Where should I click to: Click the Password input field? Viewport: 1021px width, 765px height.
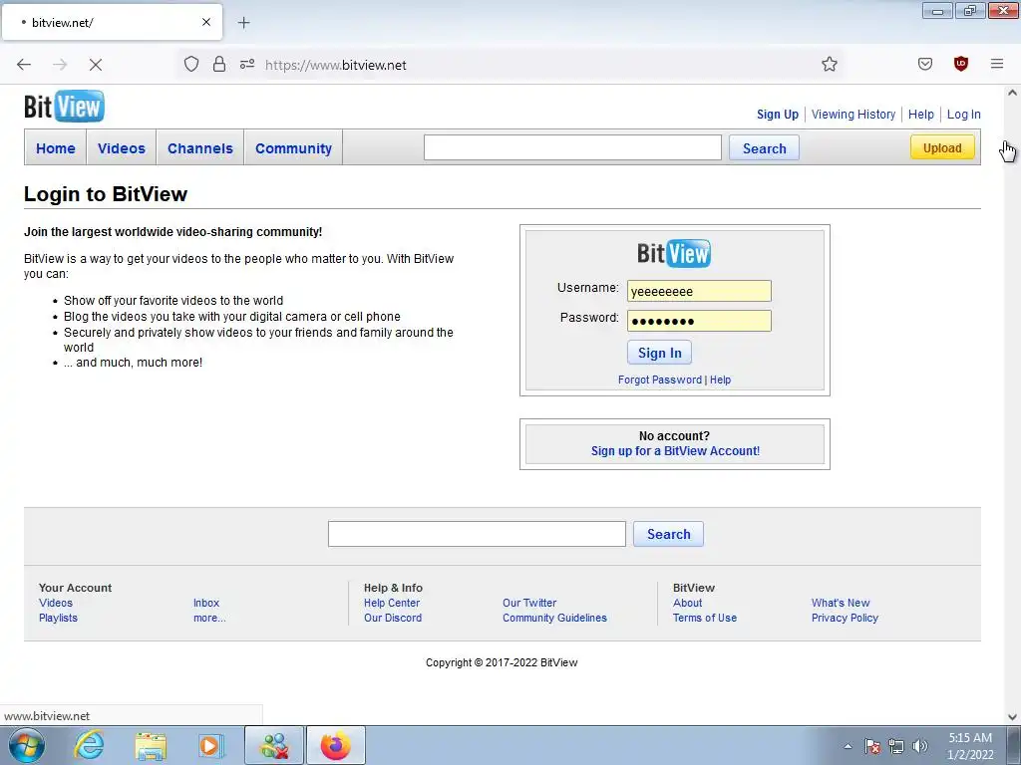point(699,321)
